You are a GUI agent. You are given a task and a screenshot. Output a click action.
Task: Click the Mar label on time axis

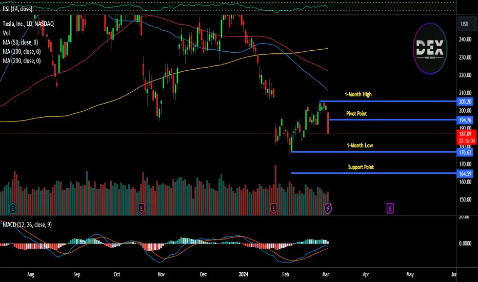326,274
